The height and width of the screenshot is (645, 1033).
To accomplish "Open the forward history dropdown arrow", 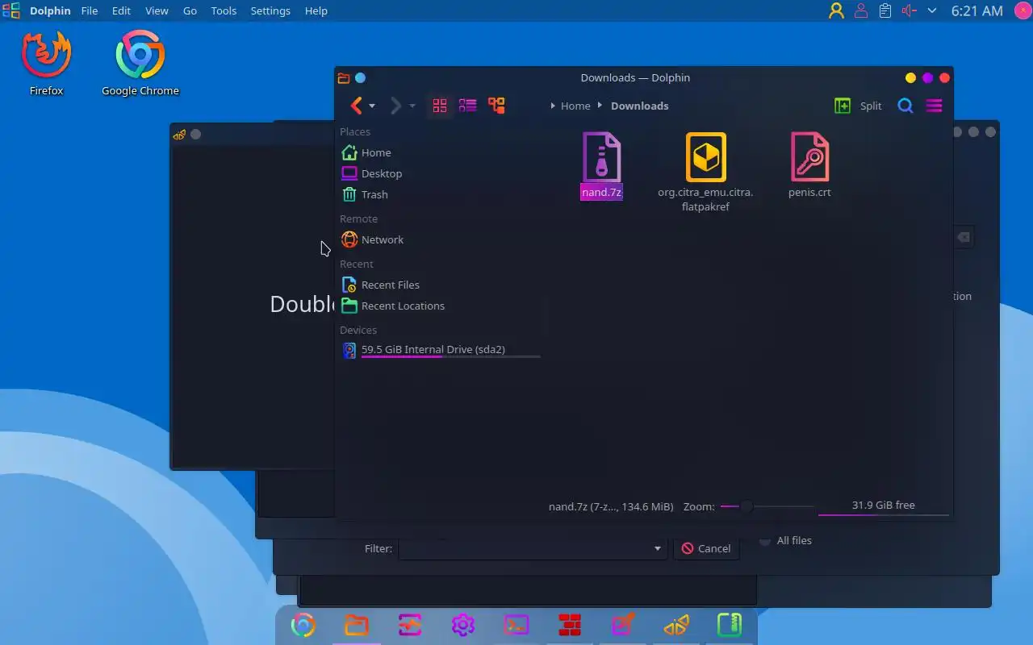I will pyautogui.click(x=412, y=106).
